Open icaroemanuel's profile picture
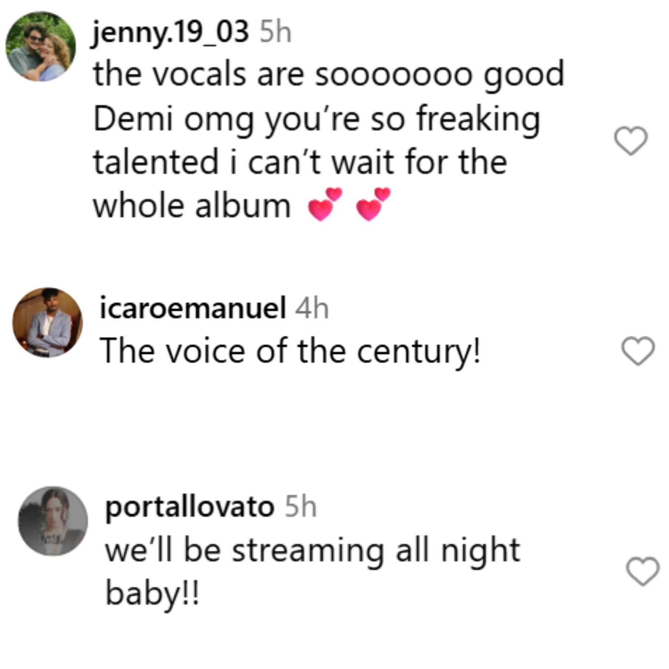This screenshot has width=669, height=669. point(48,323)
